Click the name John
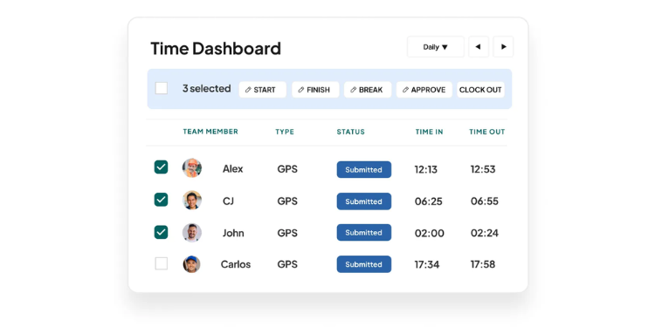The image size is (655, 327). [x=233, y=233]
